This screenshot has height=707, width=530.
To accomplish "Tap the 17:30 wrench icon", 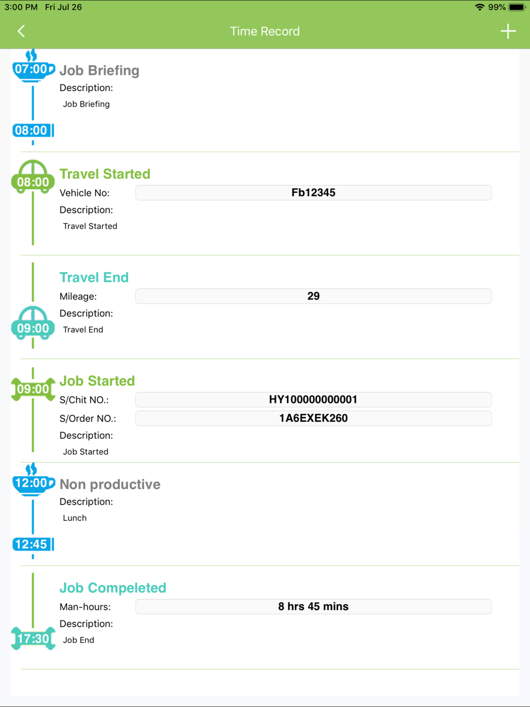I will point(33,639).
